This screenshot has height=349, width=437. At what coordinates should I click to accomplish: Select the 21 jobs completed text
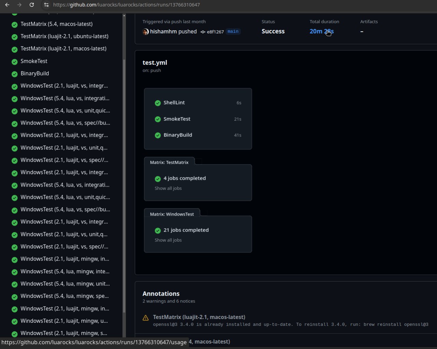(x=186, y=230)
